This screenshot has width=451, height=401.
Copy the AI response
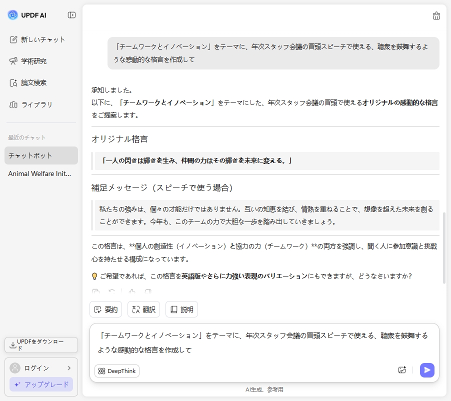coord(96,291)
